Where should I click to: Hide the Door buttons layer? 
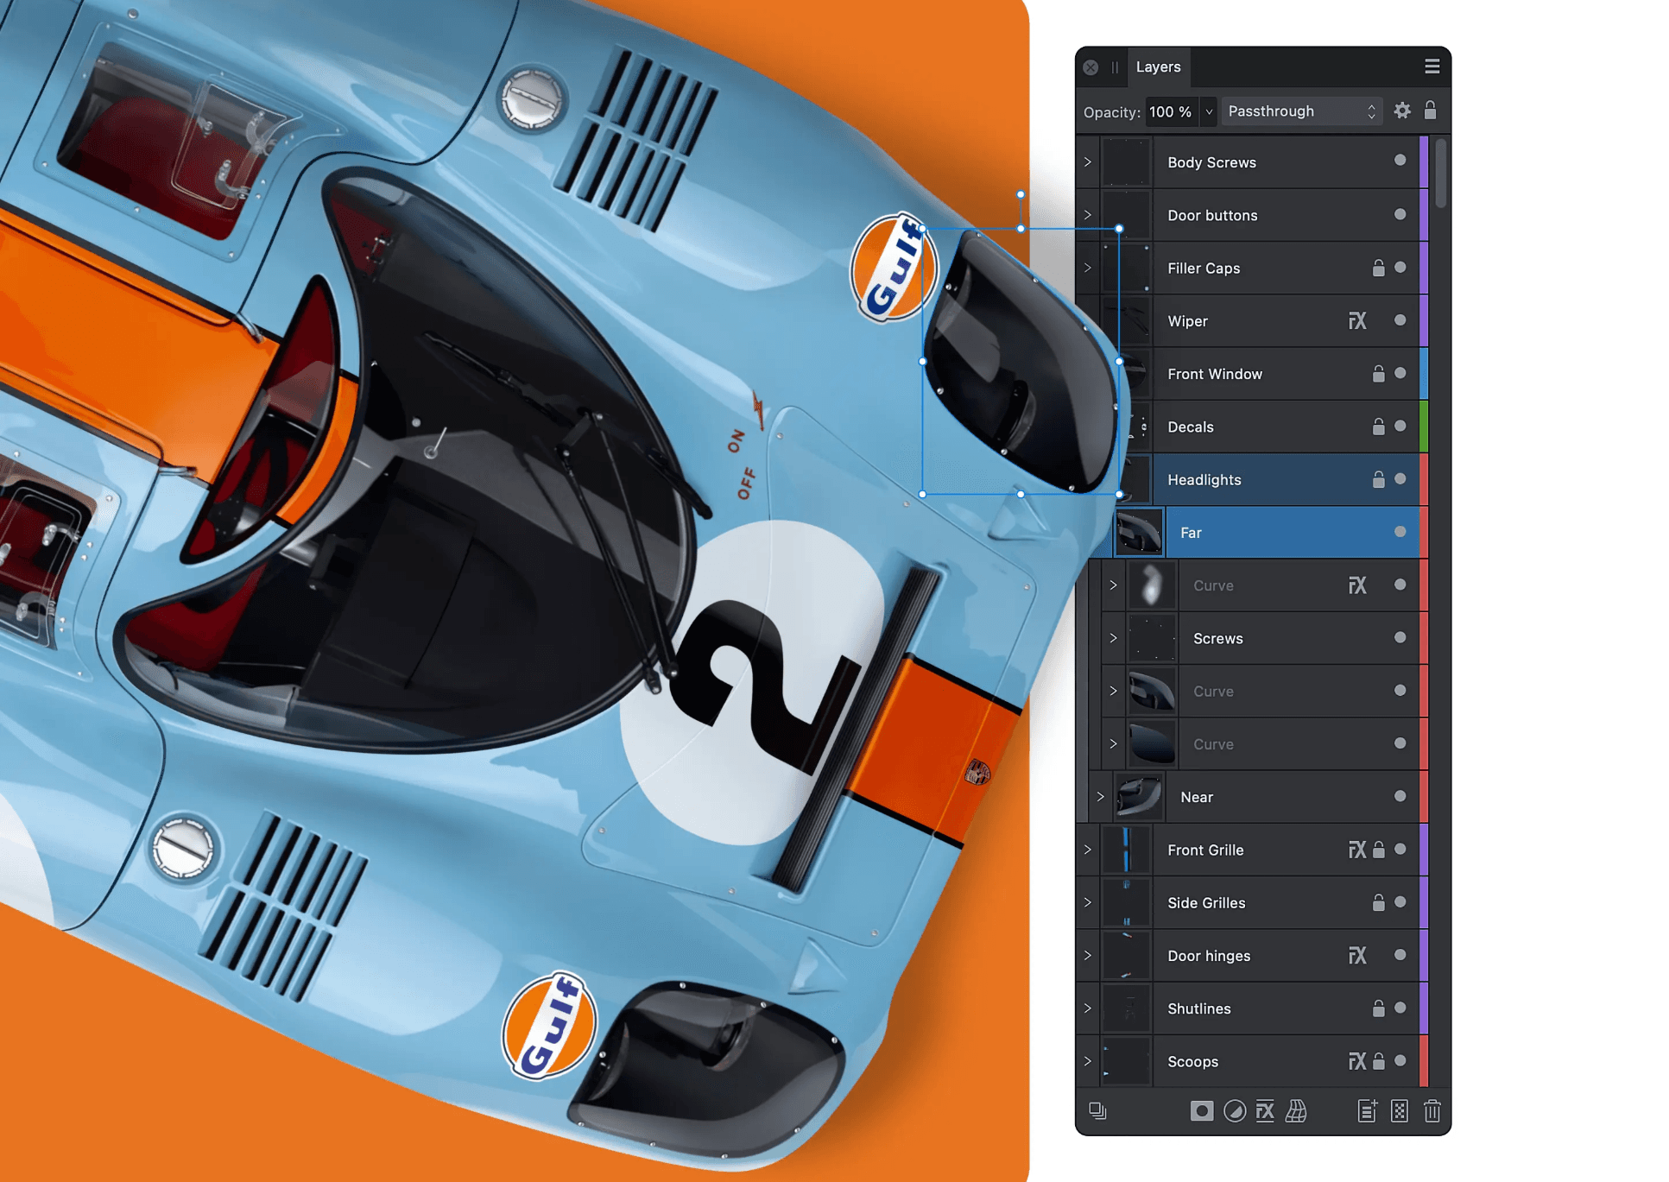point(1400,214)
